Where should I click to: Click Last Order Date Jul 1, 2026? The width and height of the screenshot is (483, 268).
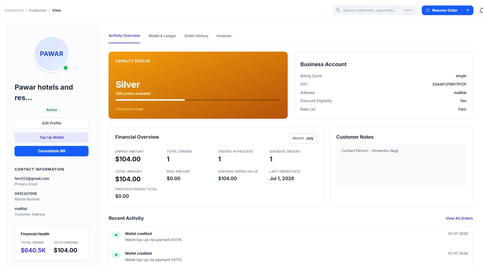(282, 178)
